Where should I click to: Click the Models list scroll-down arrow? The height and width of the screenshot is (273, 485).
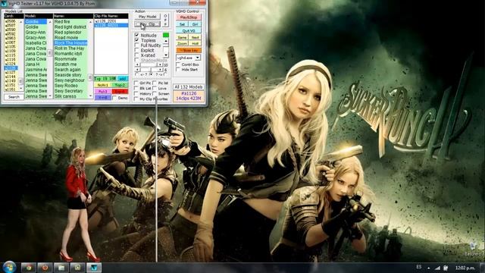(50, 96)
